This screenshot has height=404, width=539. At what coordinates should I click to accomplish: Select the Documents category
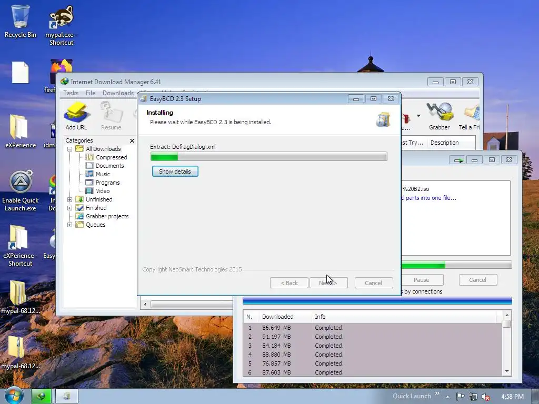[109, 166]
